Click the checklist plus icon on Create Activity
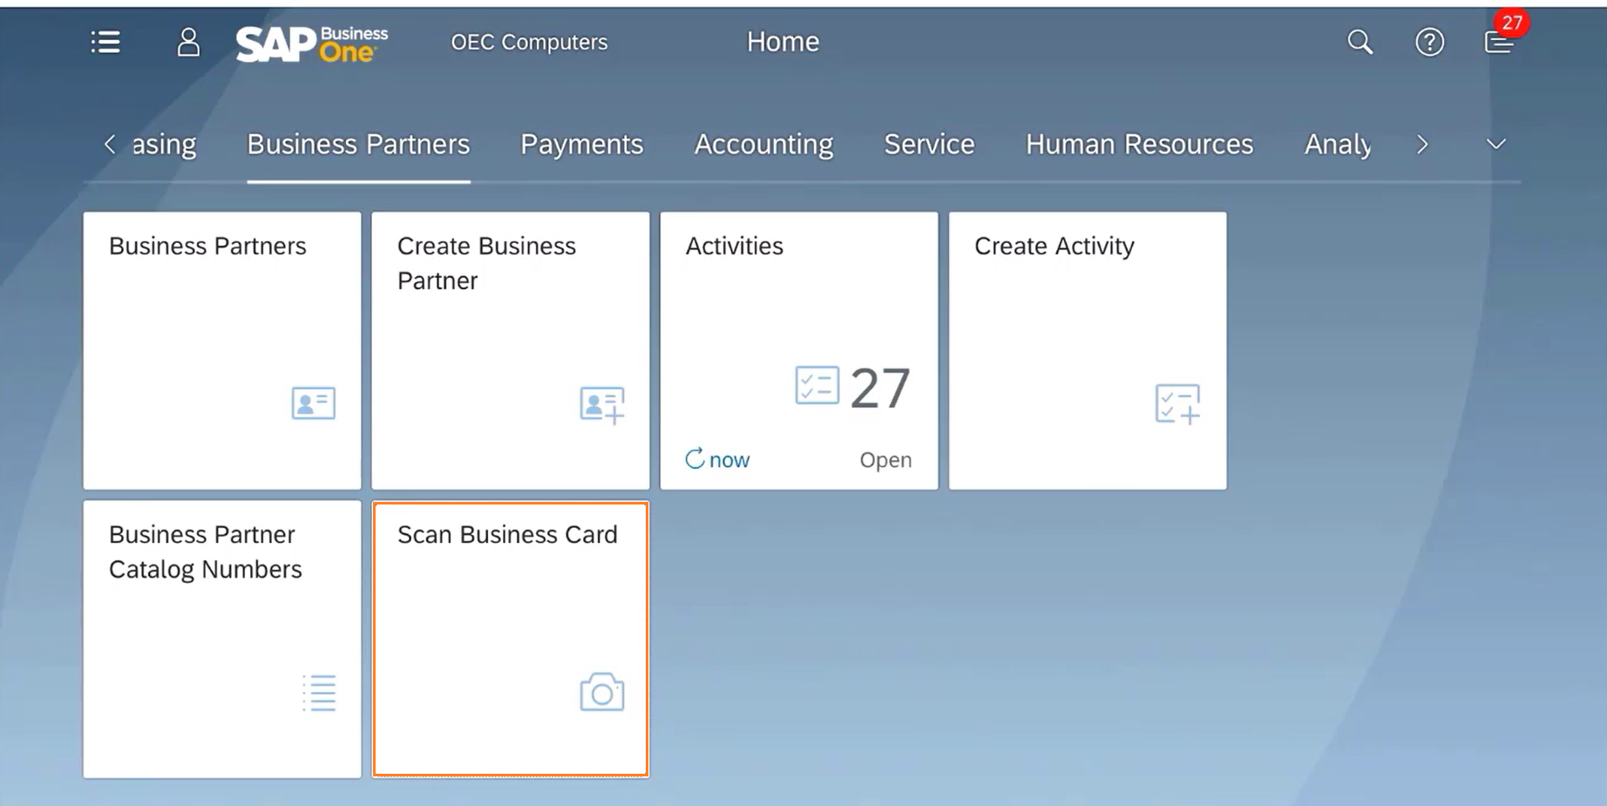The width and height of the screenshot is (1607, 806). point(1177,404)
